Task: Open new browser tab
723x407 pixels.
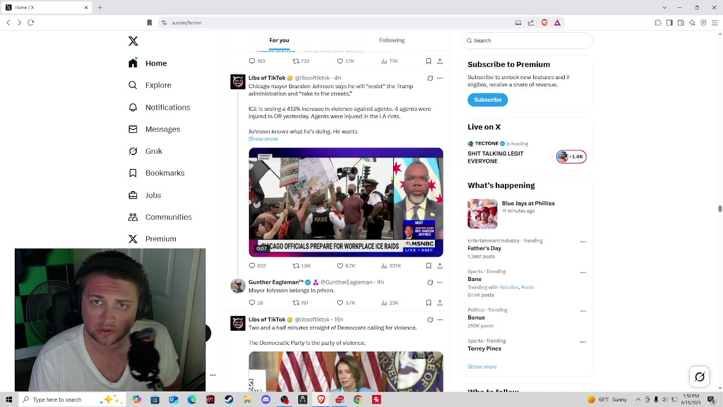Action: 100,7
